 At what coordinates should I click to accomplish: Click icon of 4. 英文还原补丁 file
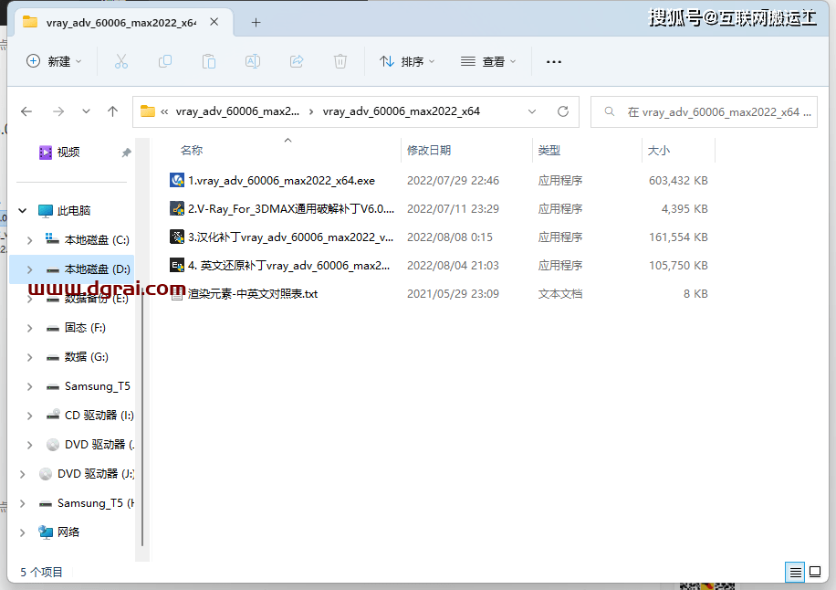tap(177, 265)
